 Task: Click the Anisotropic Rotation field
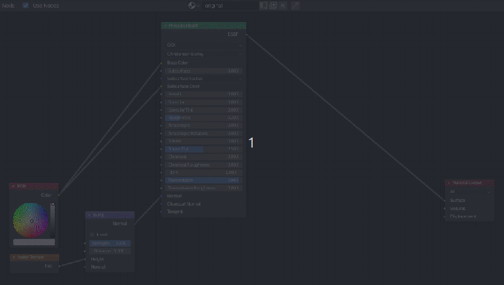tap(203, 133)
